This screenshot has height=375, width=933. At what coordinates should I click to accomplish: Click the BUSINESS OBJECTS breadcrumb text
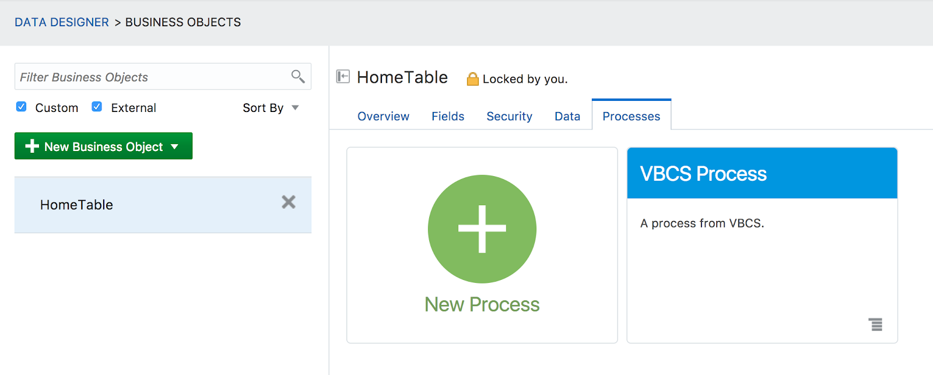coord(183,22)
